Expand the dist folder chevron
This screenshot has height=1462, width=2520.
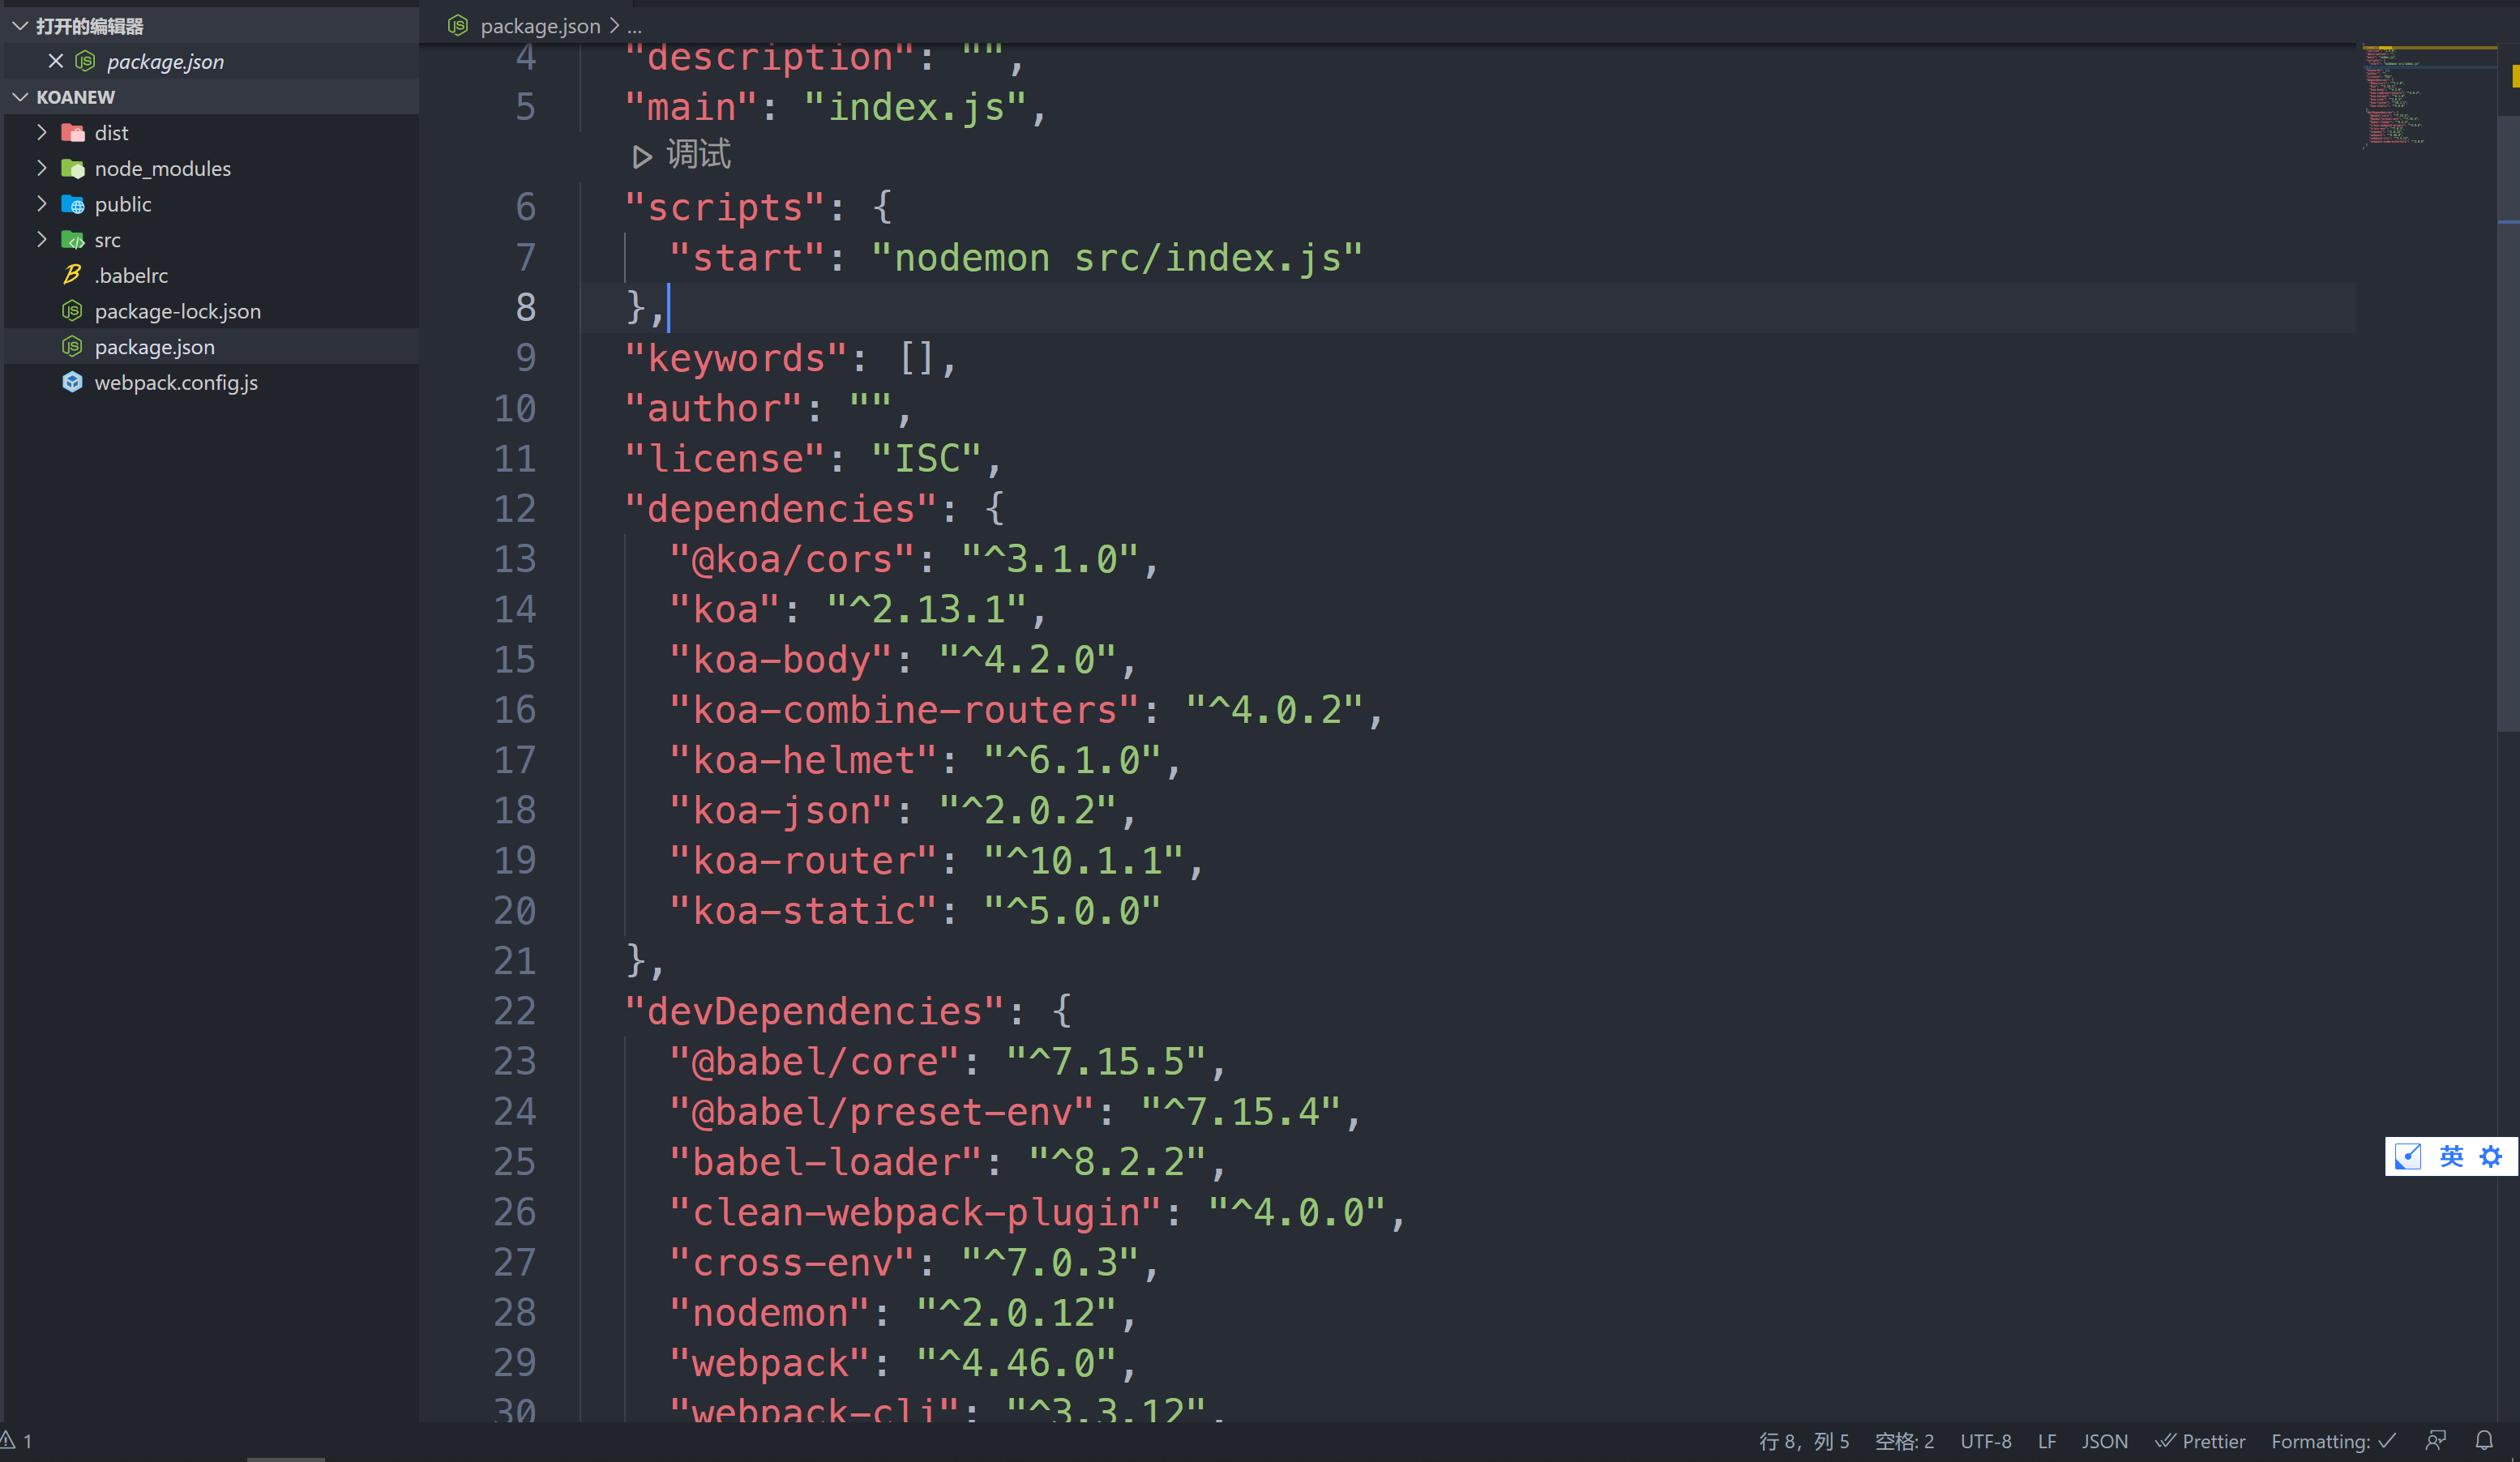coord(42,132)
